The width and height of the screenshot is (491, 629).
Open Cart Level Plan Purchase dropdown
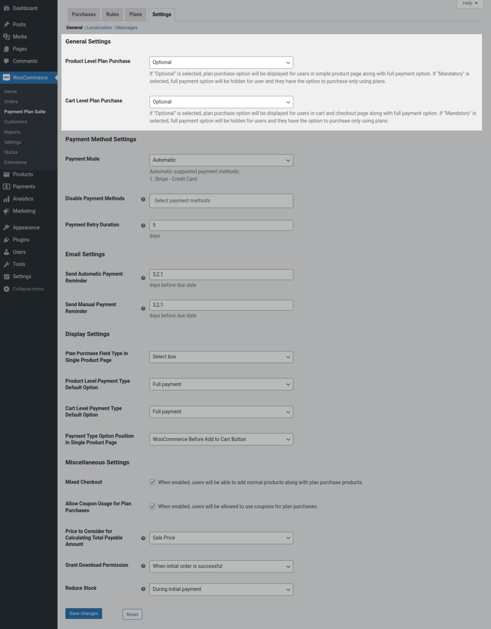pyautogui.click(x=221, y=102)
